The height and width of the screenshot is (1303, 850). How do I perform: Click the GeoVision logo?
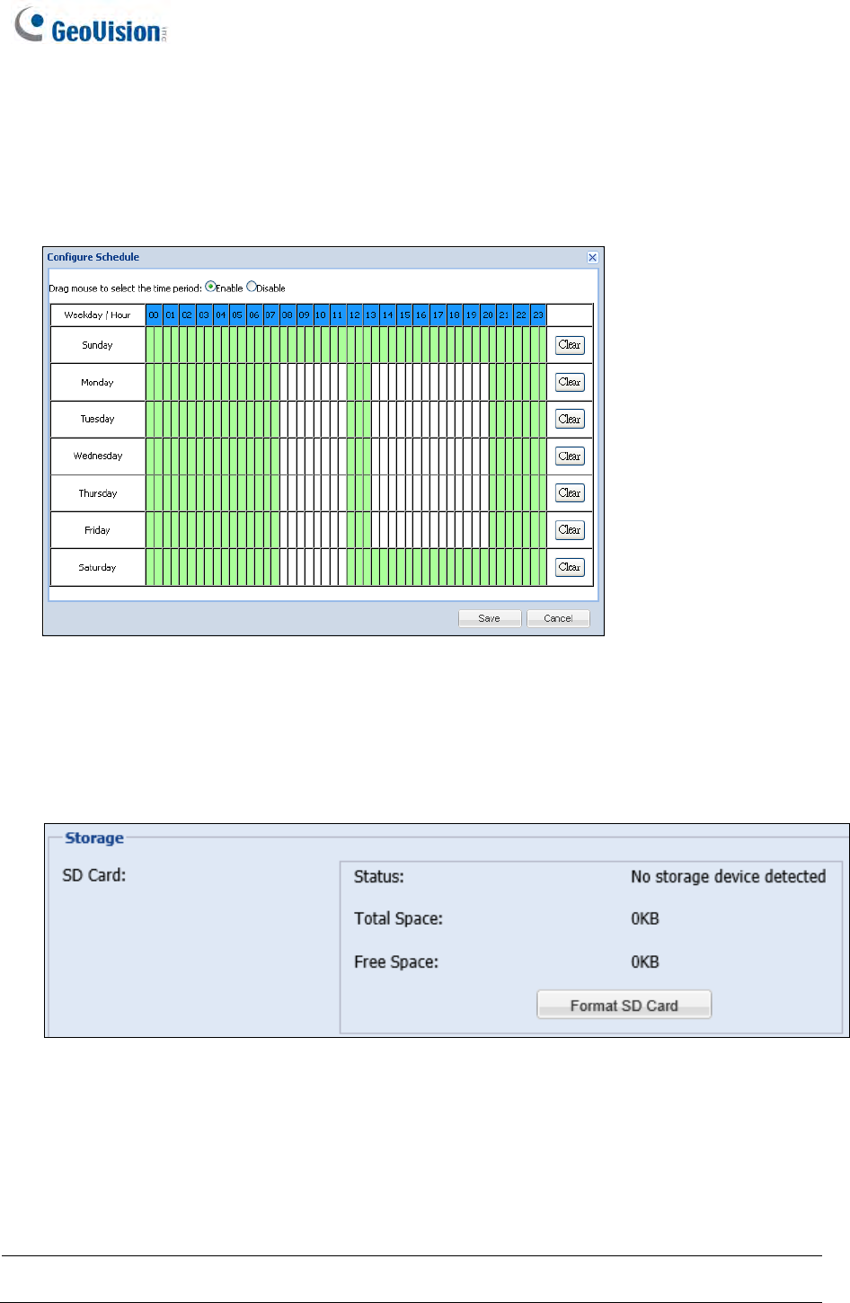click(x=92, y=24)
